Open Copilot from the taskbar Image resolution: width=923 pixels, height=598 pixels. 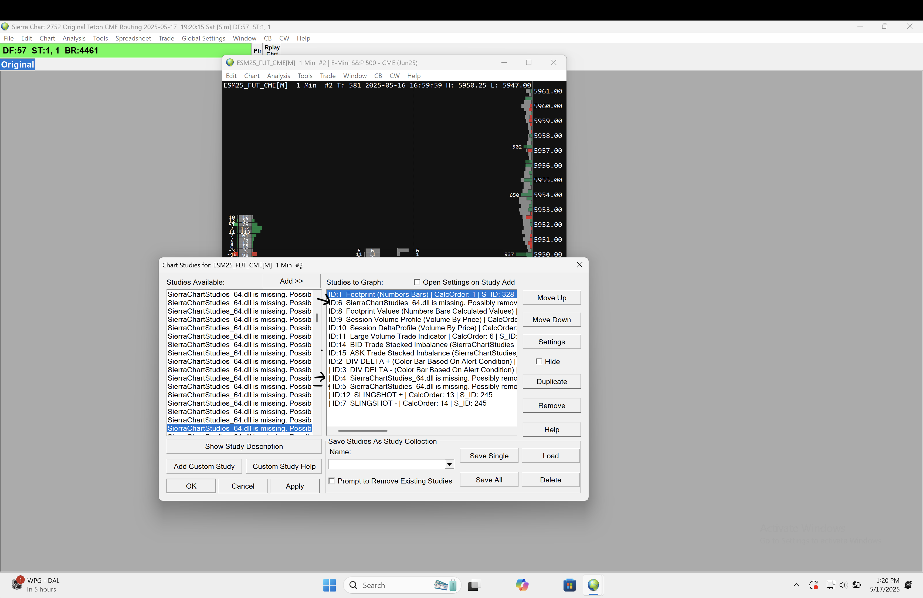(522, 585)
